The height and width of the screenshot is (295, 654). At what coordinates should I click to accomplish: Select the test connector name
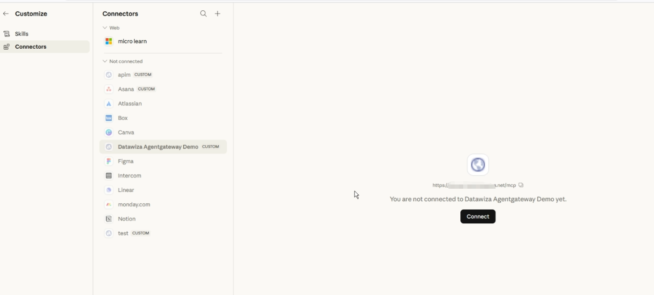[x=123, y=233]
